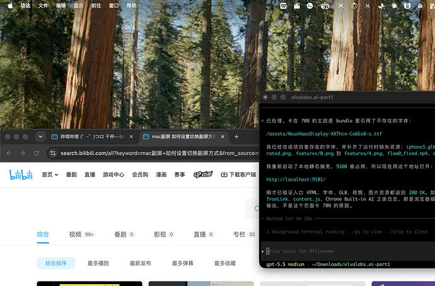This screenshot has width=435, height=286.
Task: Expand the 首页 dropdown
Action: pyautogui.click(x=50, y=174)
